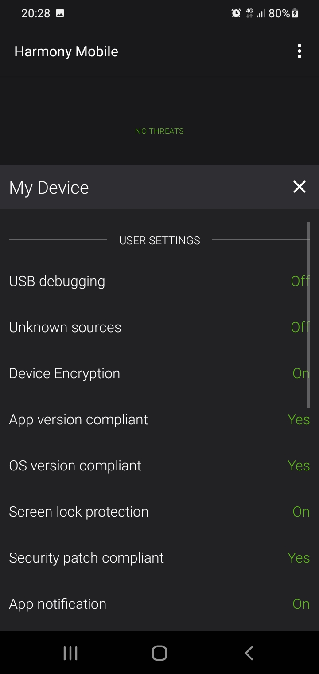The width and height of the screenshot is (319, 674).
Task: Tap the Device Encryption On status
Action: [x=300, y=373]
